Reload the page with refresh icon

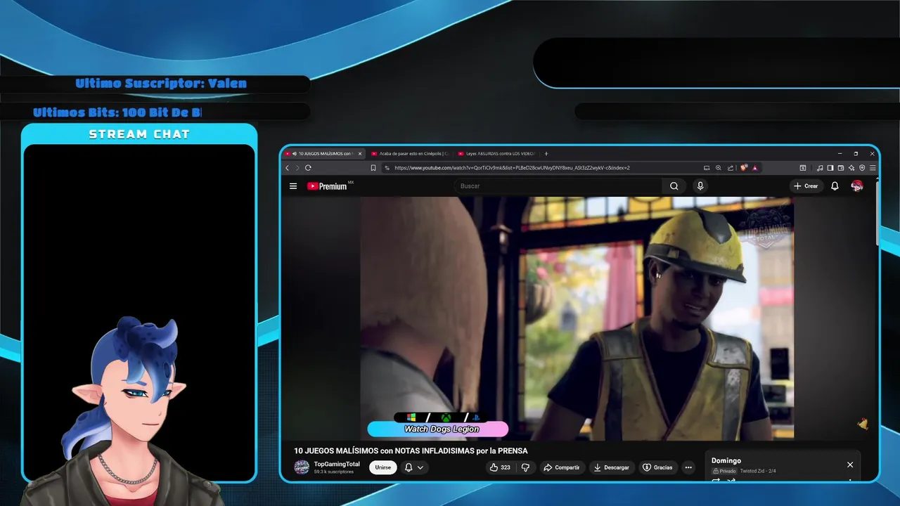(x=308, y=168)
